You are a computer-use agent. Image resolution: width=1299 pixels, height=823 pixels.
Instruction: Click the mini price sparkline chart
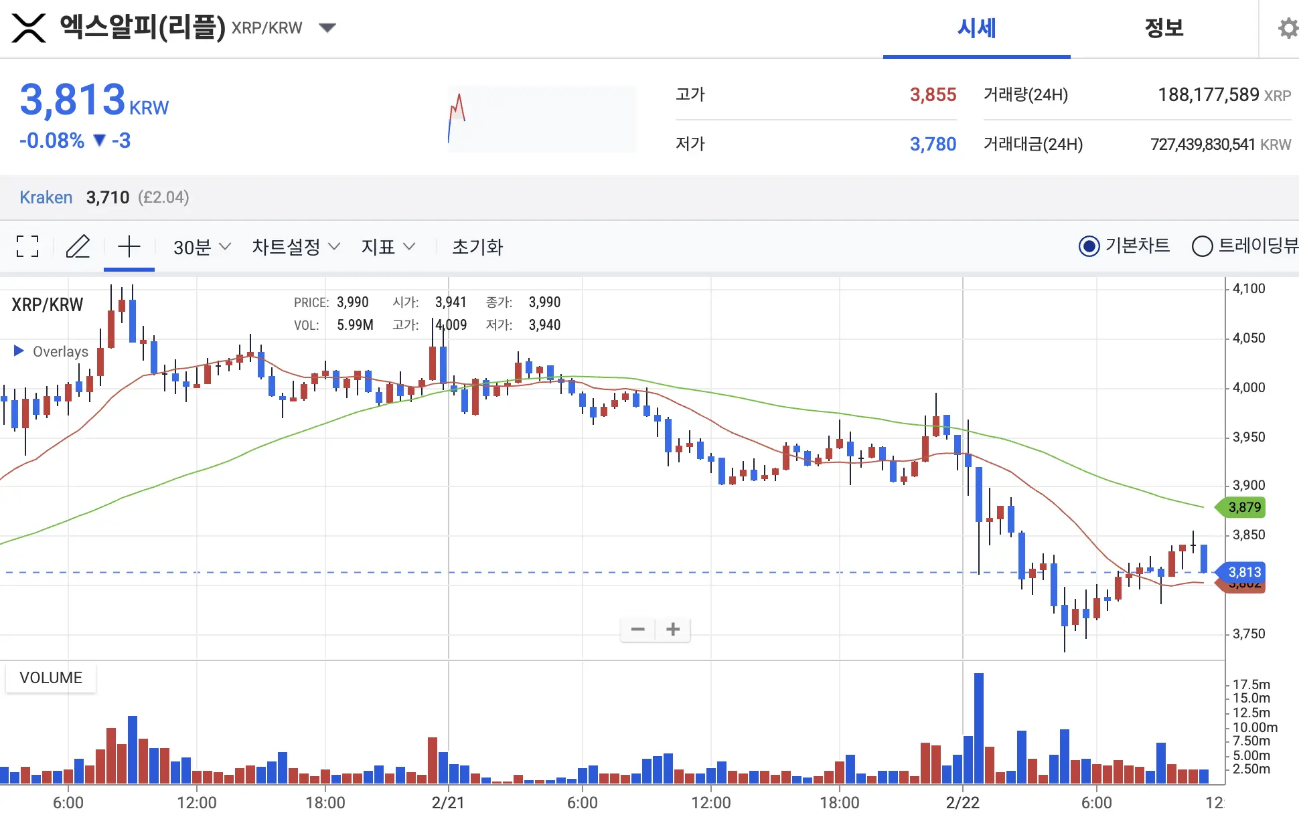[541, 119]
